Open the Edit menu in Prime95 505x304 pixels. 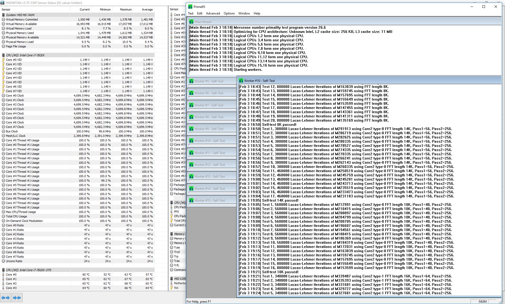[200, 13]
